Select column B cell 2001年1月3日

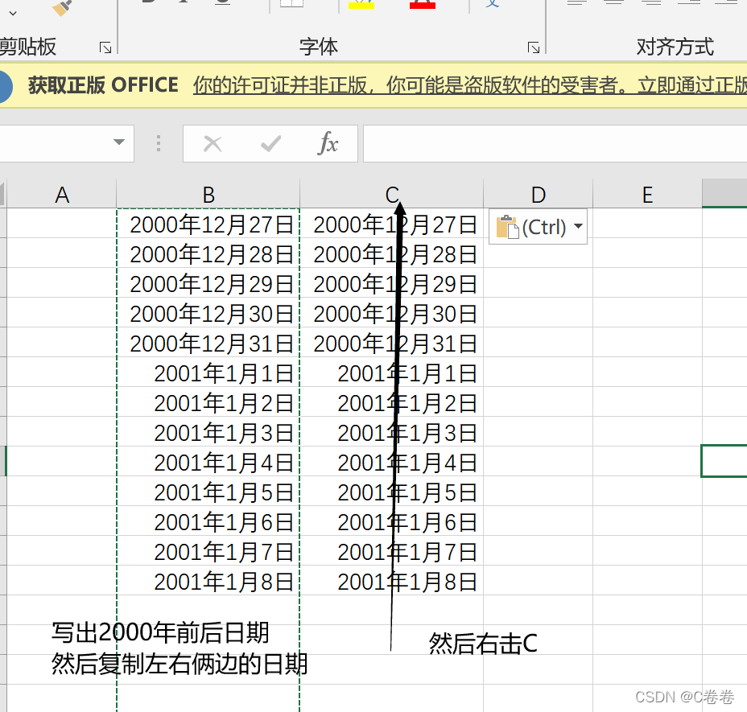pyautogui.click(x=208, y=431)
